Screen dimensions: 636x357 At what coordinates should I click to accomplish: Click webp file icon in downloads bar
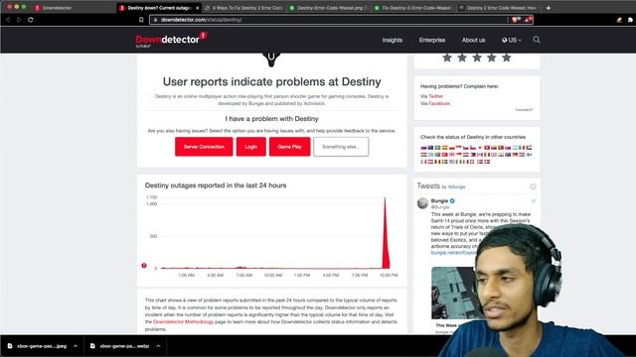click(92, 346)
